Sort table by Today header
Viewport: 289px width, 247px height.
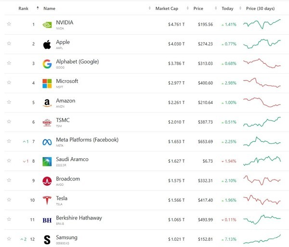(227, 9)
